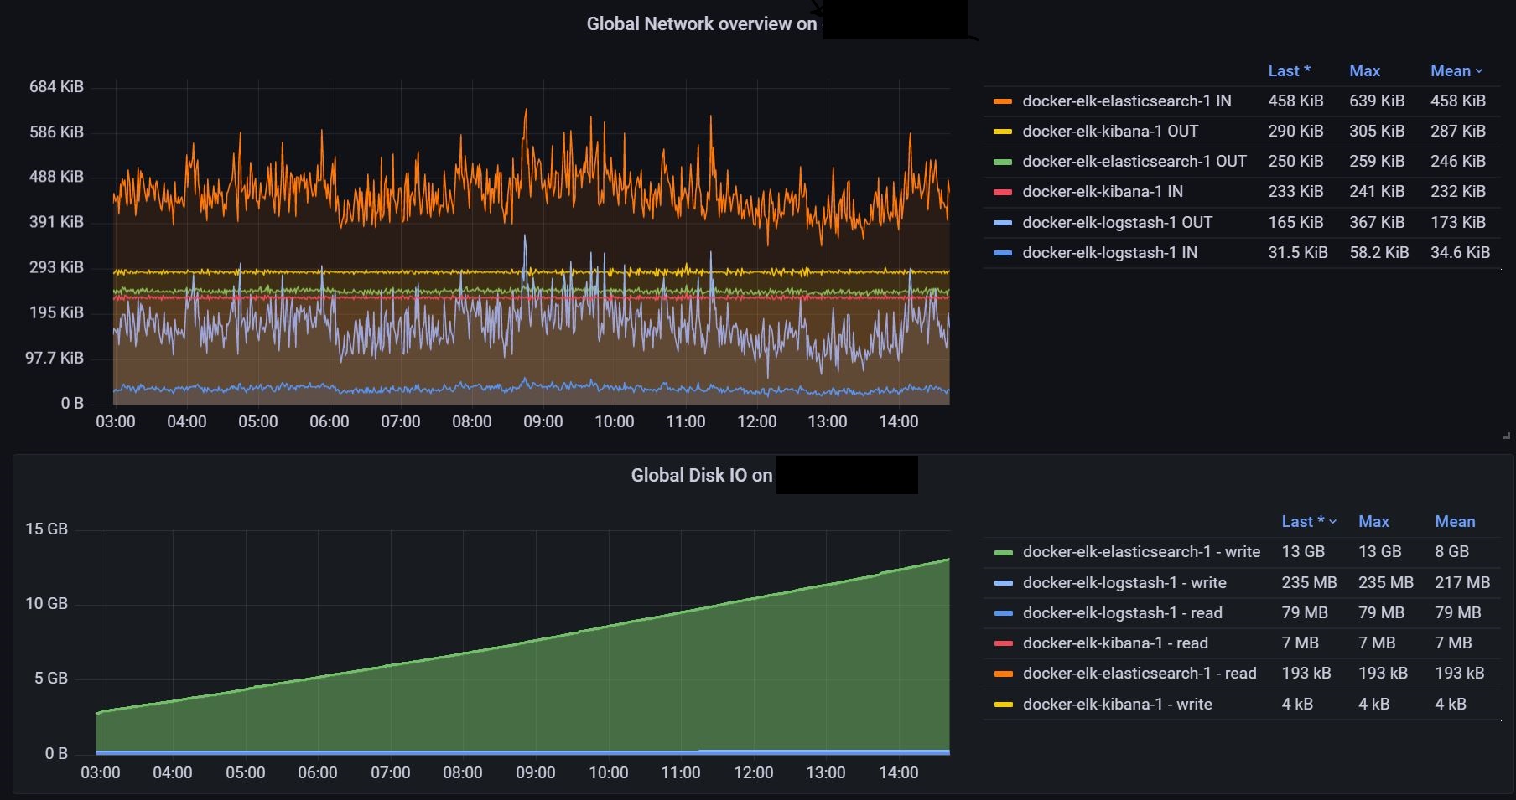Click the 97.7 KiB y-axis label

click(x=55, y=359)
